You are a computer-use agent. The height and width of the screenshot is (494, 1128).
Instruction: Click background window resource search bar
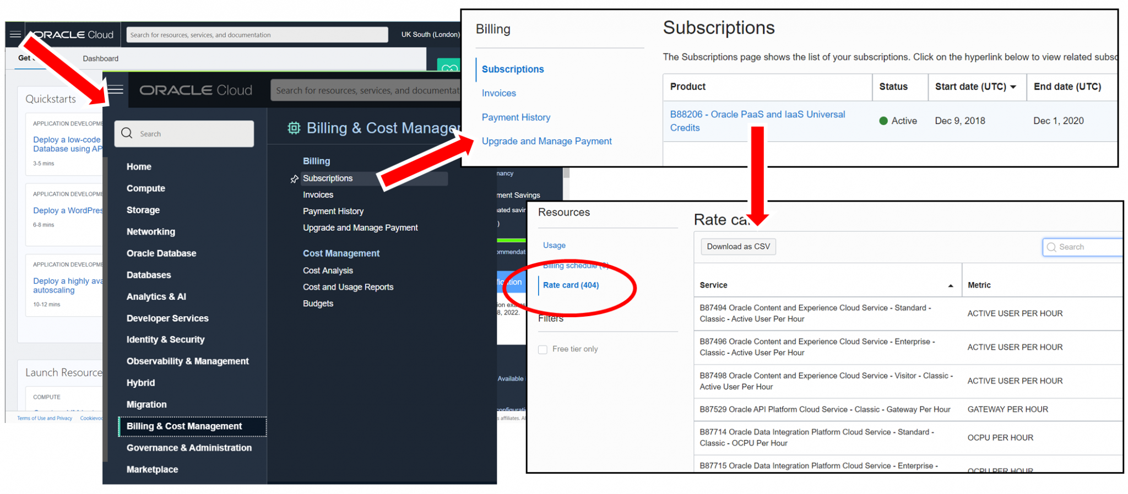pos(257,35)
